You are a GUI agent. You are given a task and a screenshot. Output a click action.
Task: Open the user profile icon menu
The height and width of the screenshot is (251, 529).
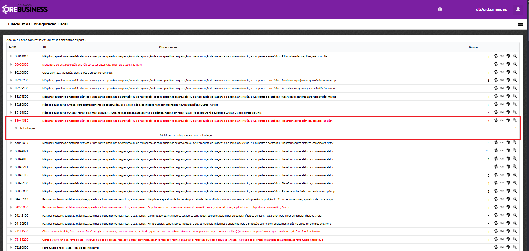[x=518, y=9]
